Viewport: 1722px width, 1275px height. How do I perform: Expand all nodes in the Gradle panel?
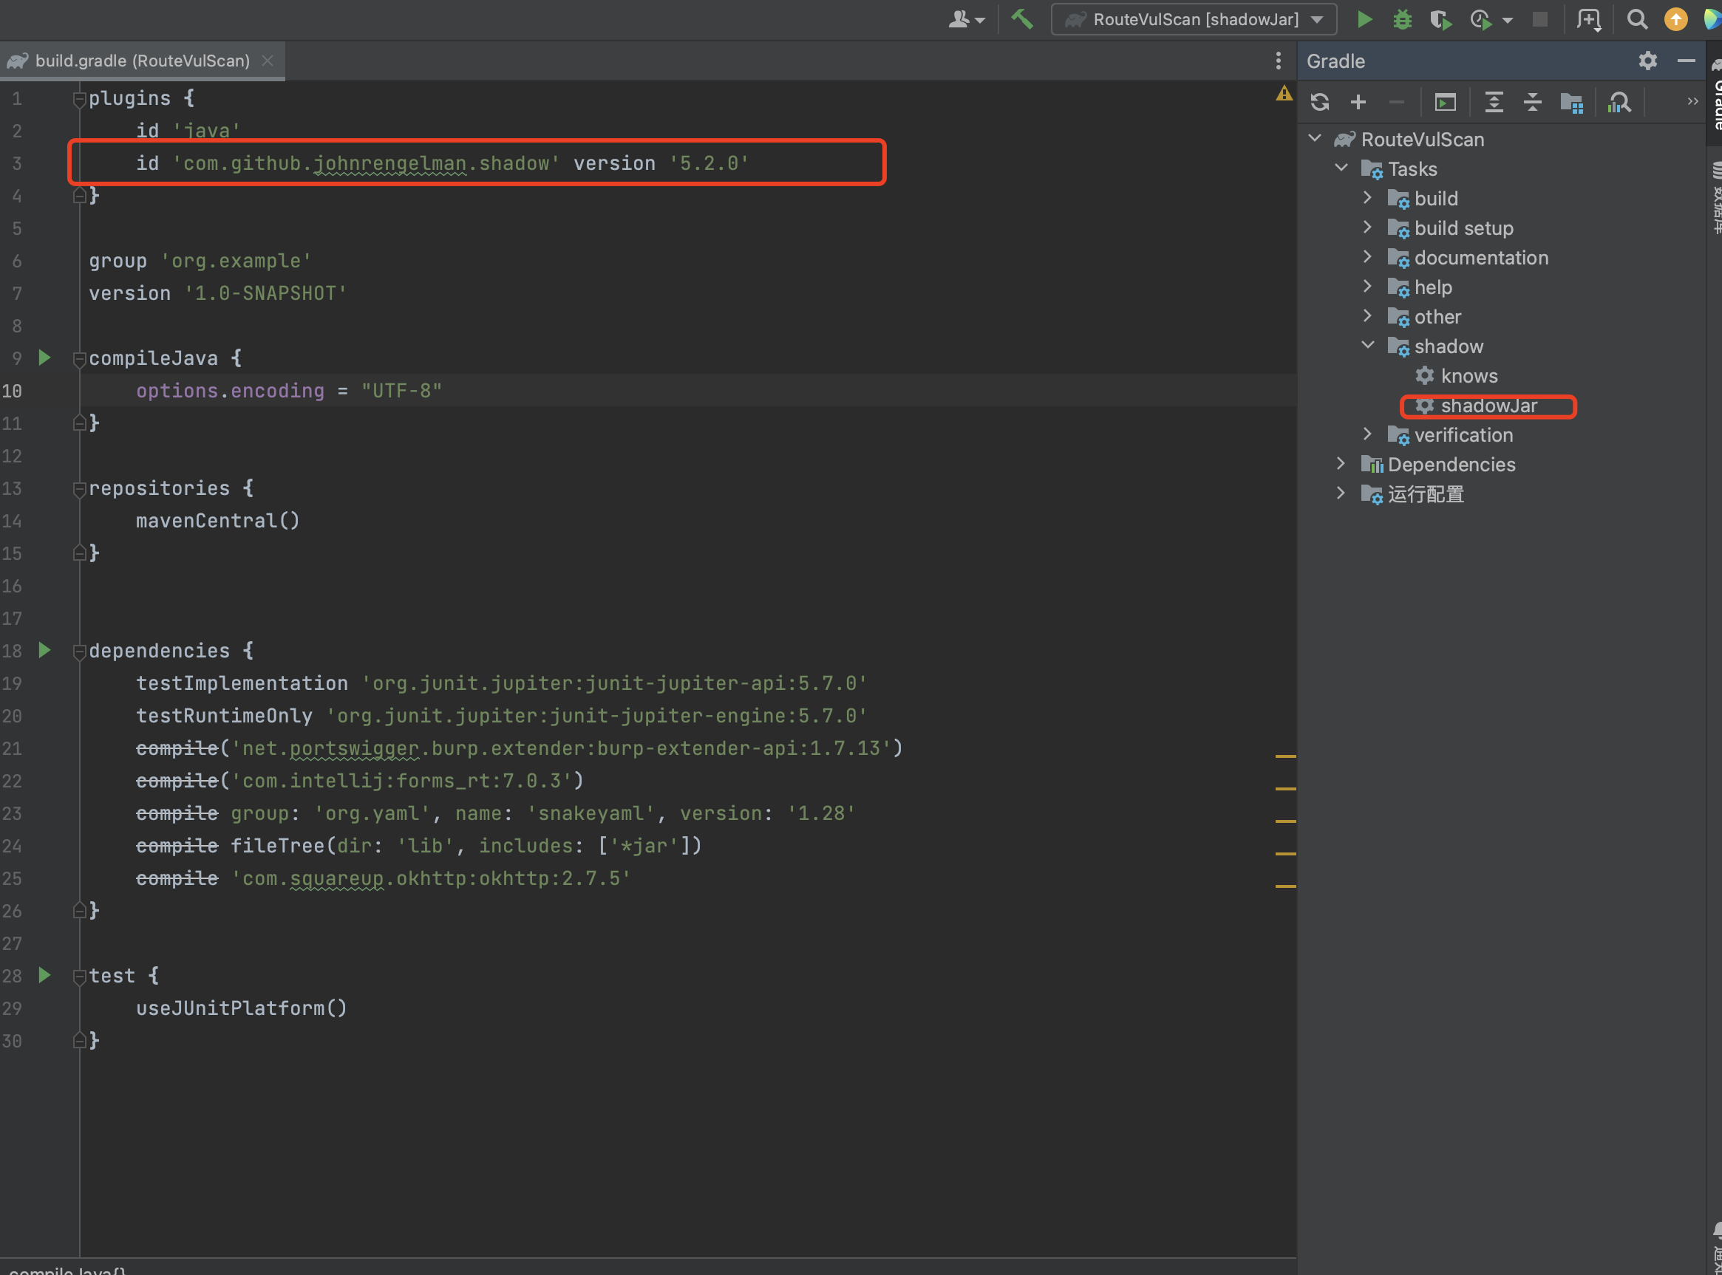pyautogui.click(x=1494, y=102)
